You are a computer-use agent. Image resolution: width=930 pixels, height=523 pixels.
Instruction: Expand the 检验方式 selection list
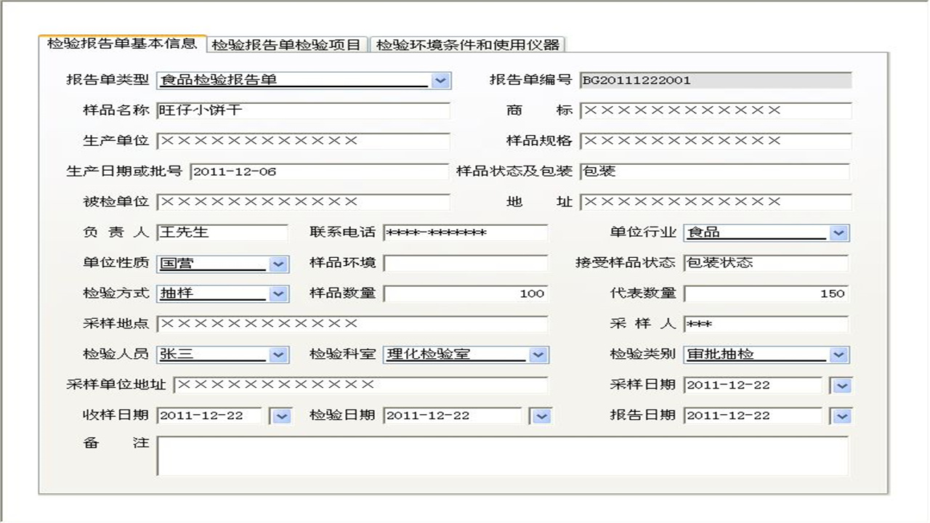277,294
